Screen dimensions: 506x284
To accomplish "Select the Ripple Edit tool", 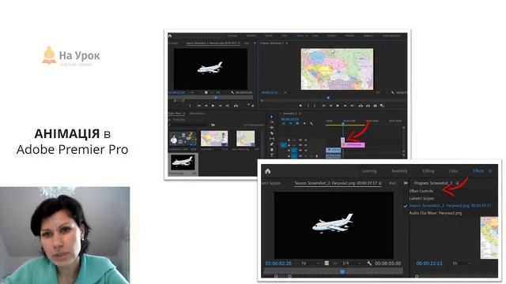I will (272, 128).
